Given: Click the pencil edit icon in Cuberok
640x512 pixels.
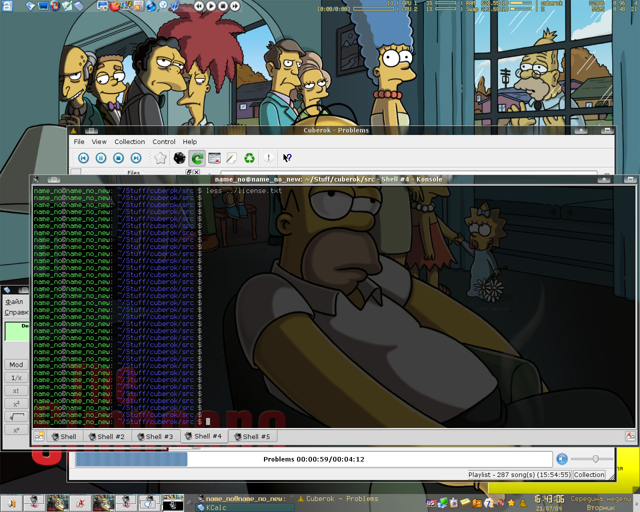Looking at the screenshot, I should point(231,158).
